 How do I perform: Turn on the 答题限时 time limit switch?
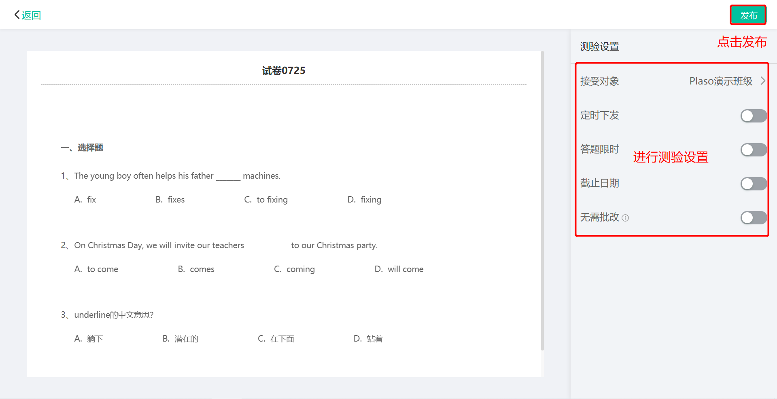point(753,150)
